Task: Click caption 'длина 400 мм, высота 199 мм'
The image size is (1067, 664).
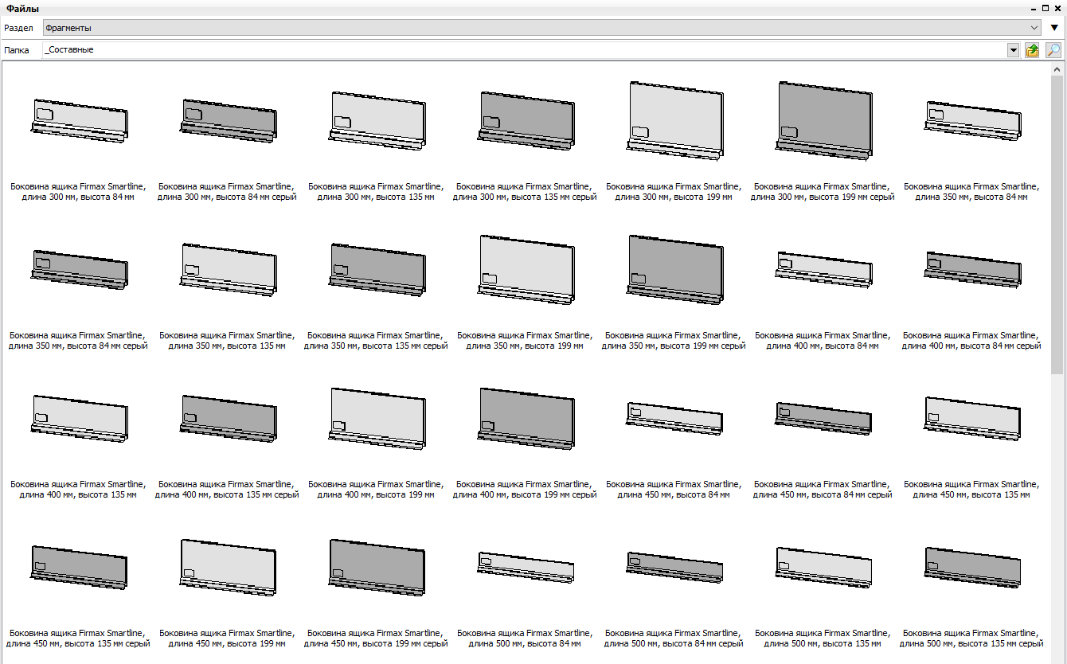Action: coord(376,494)
